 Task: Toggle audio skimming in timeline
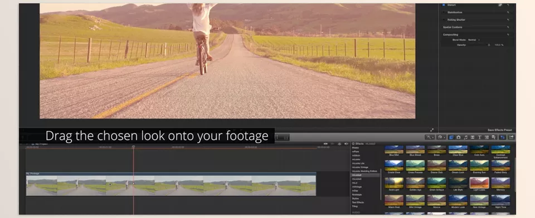click(x=332, y=143)
